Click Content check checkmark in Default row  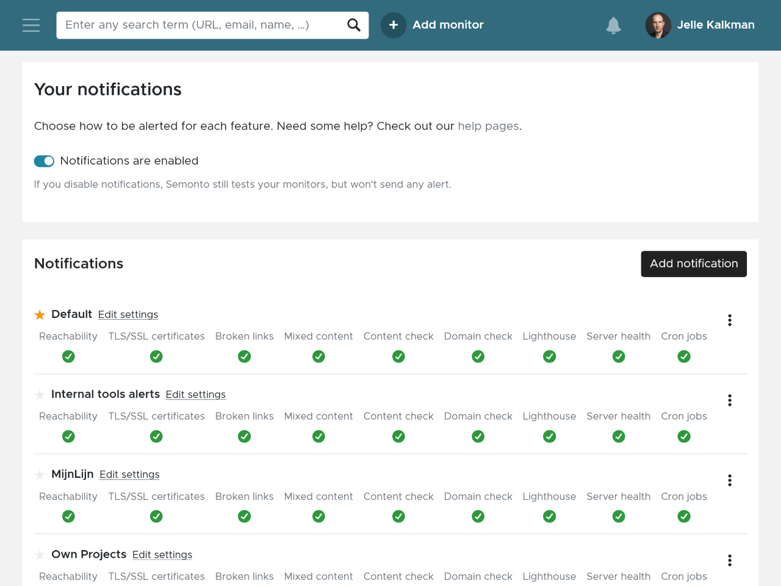click(398, 356)
